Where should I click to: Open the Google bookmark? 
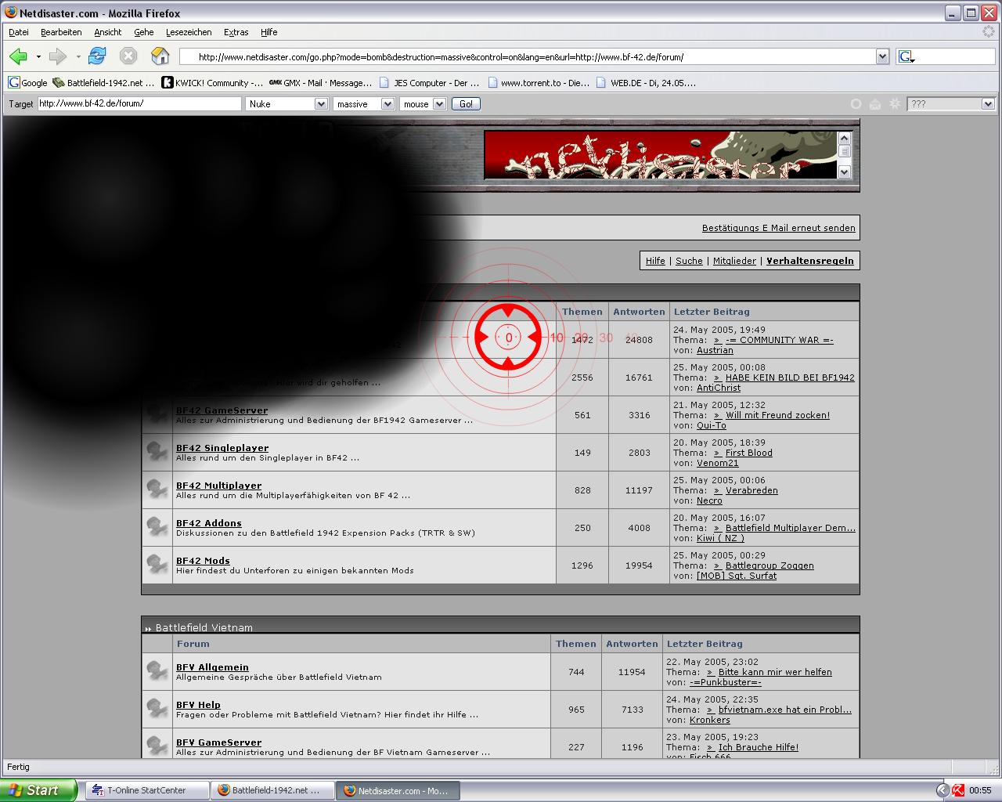27,82
